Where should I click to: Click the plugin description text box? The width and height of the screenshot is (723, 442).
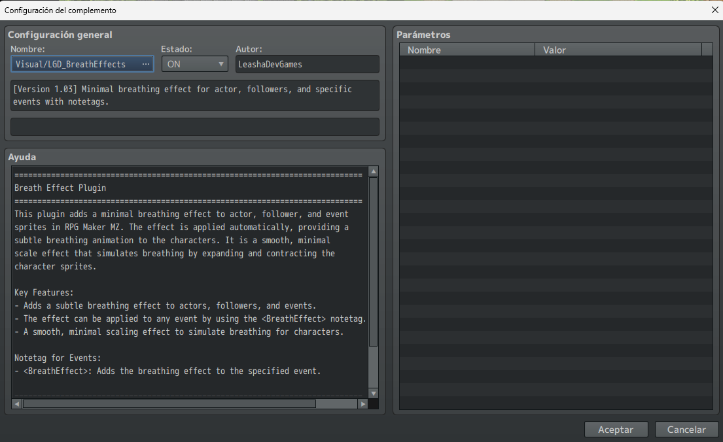(194, 95)
